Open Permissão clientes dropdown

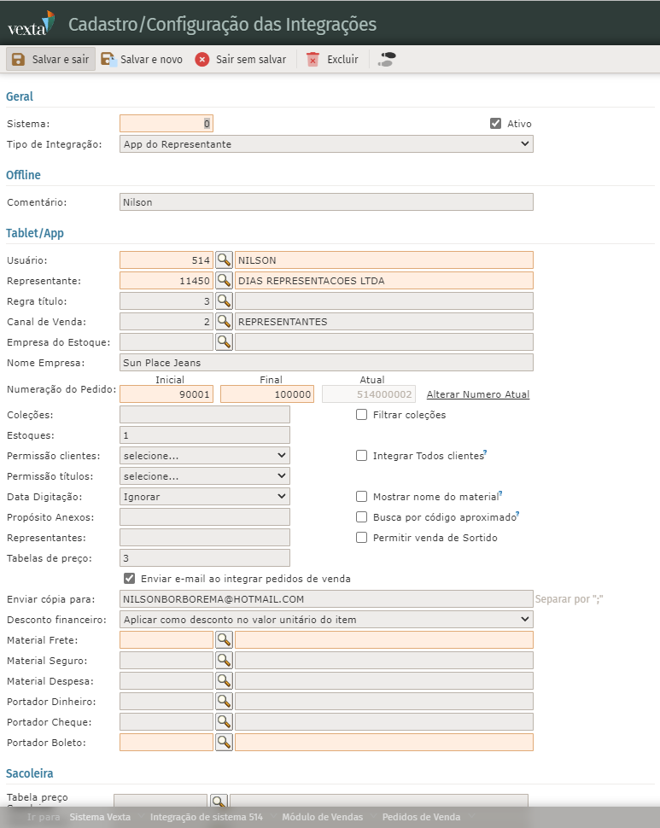pyautogui.click(x=205, y=456)
